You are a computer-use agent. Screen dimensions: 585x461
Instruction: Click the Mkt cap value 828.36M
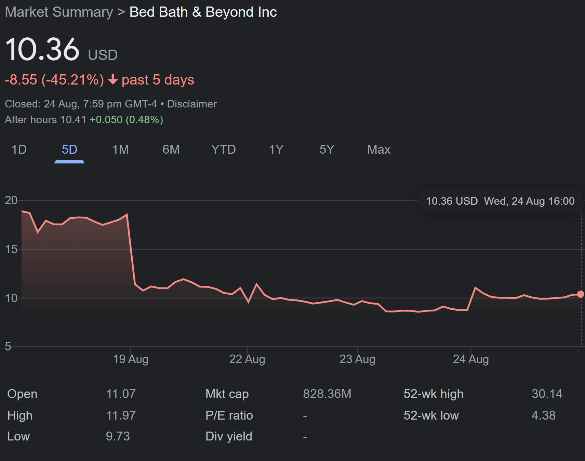[x=327, y=394]
